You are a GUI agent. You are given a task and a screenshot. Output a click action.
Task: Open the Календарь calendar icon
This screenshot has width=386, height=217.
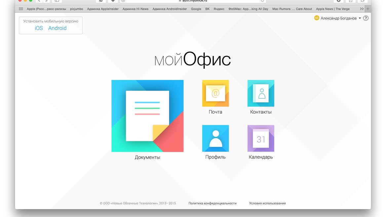pyautogui.click(x=261, y=138)
